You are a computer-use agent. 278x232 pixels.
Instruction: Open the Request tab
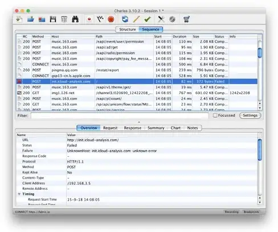tap(111, 128)
